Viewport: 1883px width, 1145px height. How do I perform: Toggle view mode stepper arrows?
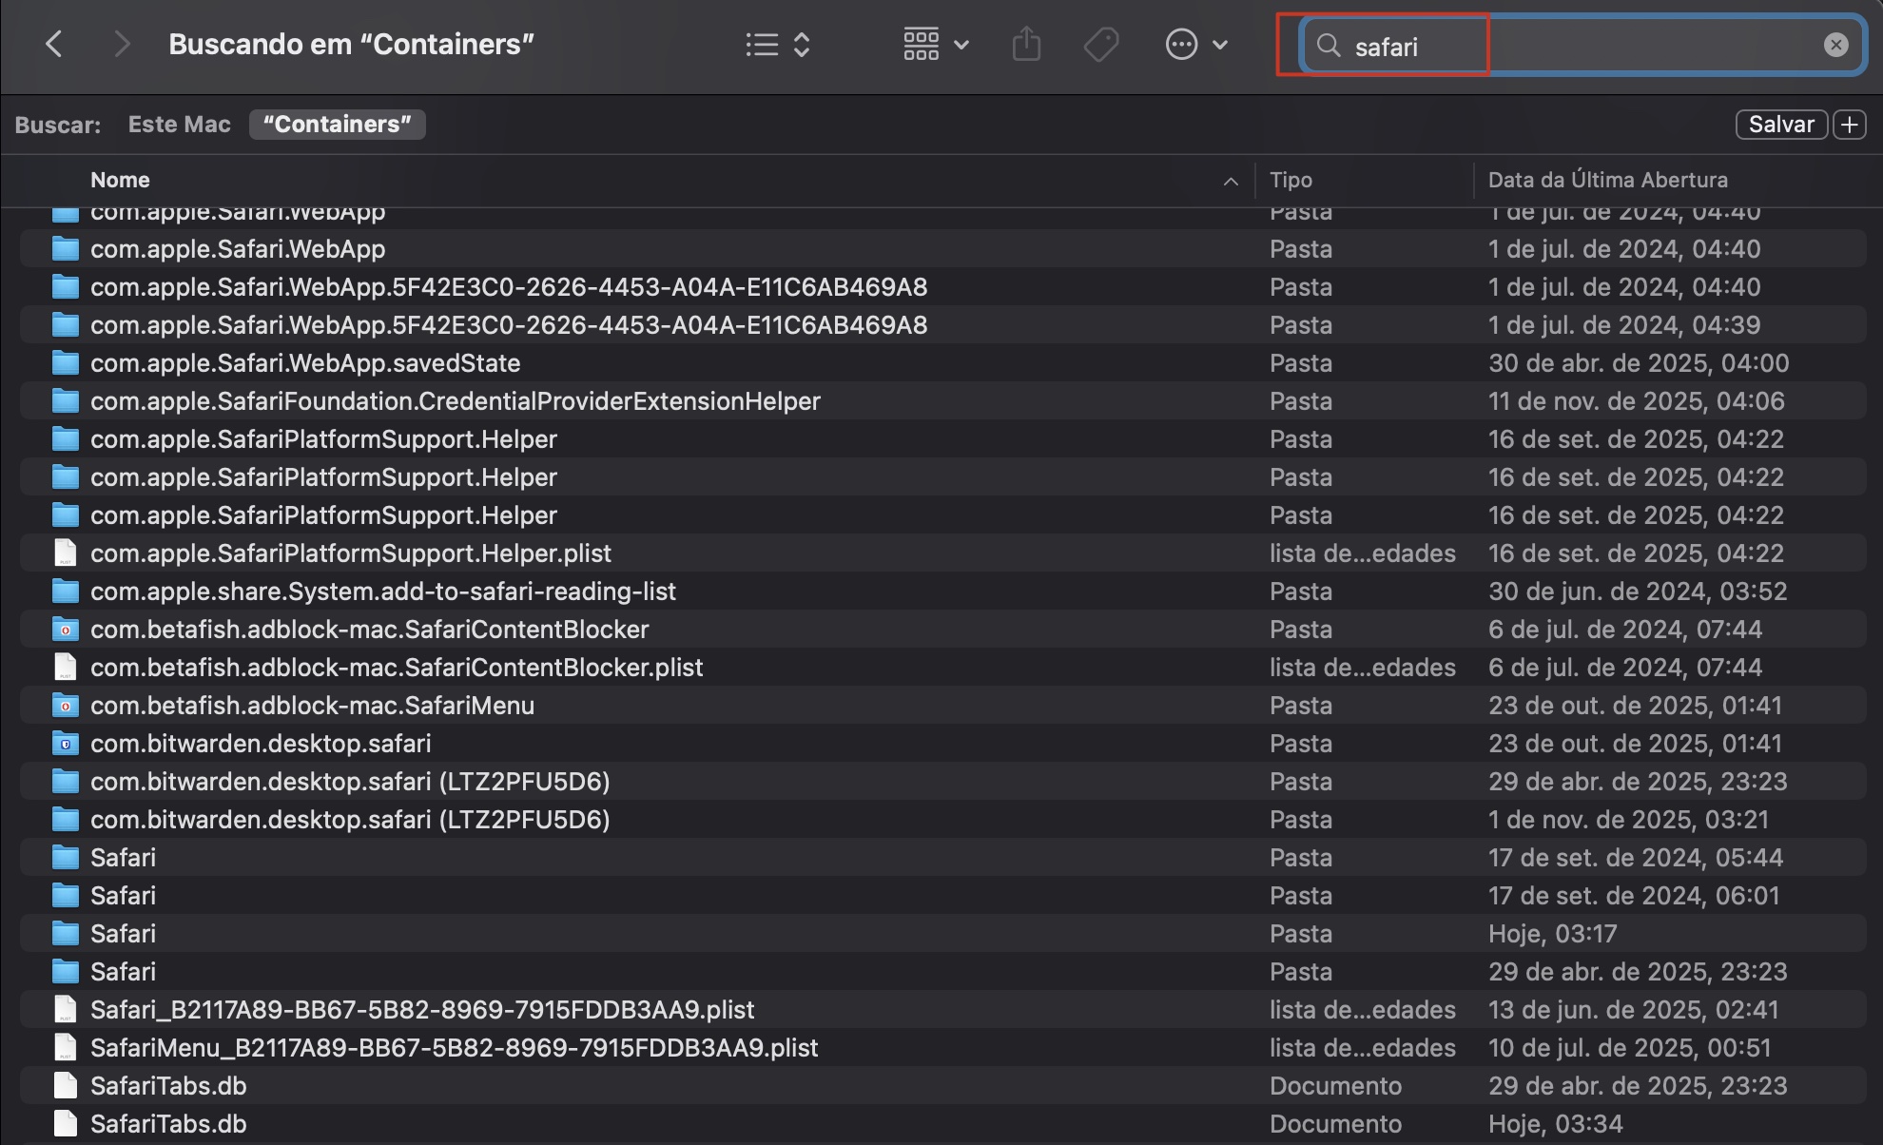(x=802, y=45)
